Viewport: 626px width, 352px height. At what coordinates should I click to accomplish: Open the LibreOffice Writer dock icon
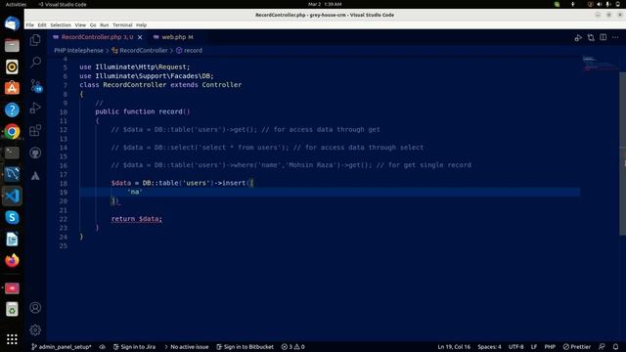coord(12,239)
